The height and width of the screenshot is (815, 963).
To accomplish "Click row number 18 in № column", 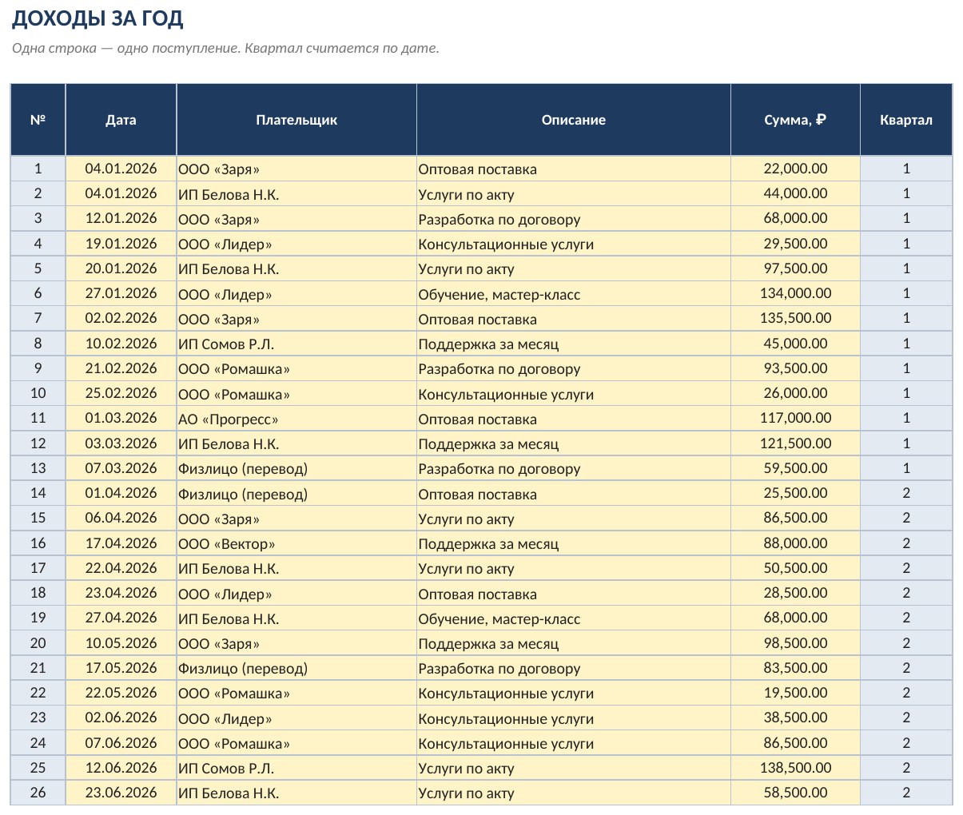I will 38,593.
